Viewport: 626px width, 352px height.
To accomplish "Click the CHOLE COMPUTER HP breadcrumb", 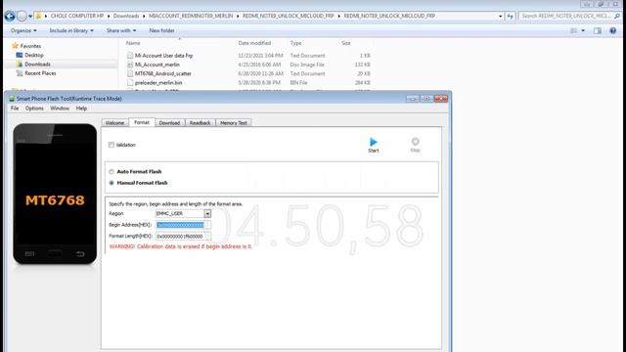I will click(77, 16).
